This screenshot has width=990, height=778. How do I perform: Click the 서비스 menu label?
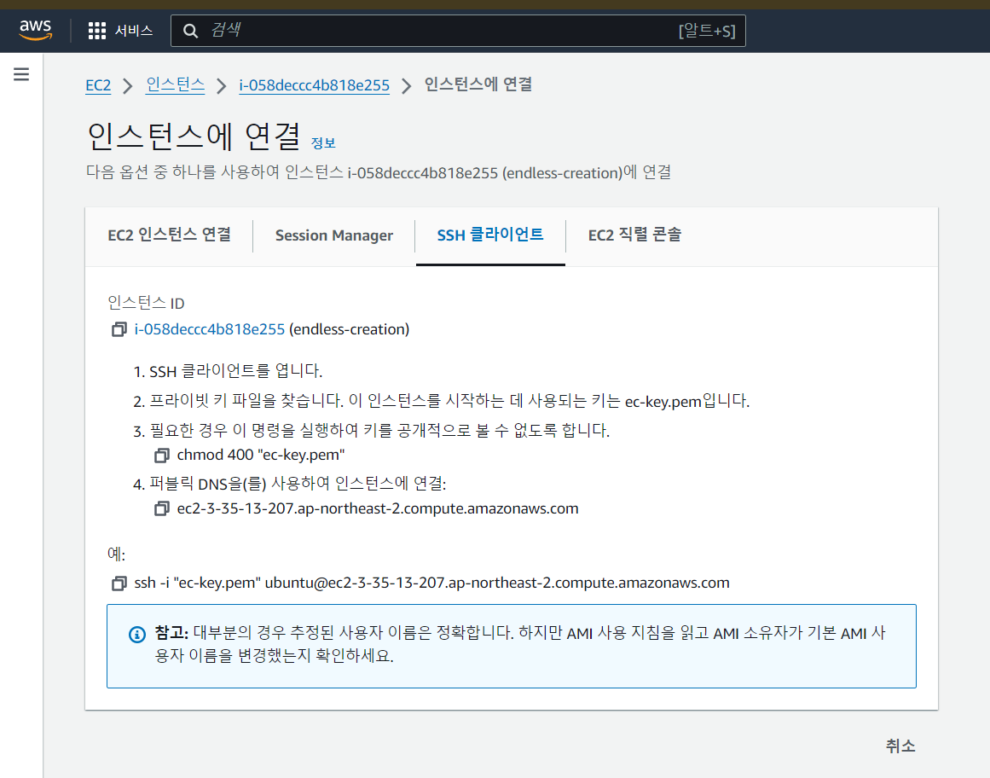click(x=134, y=31)
